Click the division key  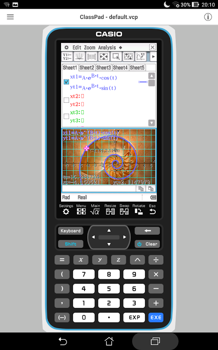point(156,260)
